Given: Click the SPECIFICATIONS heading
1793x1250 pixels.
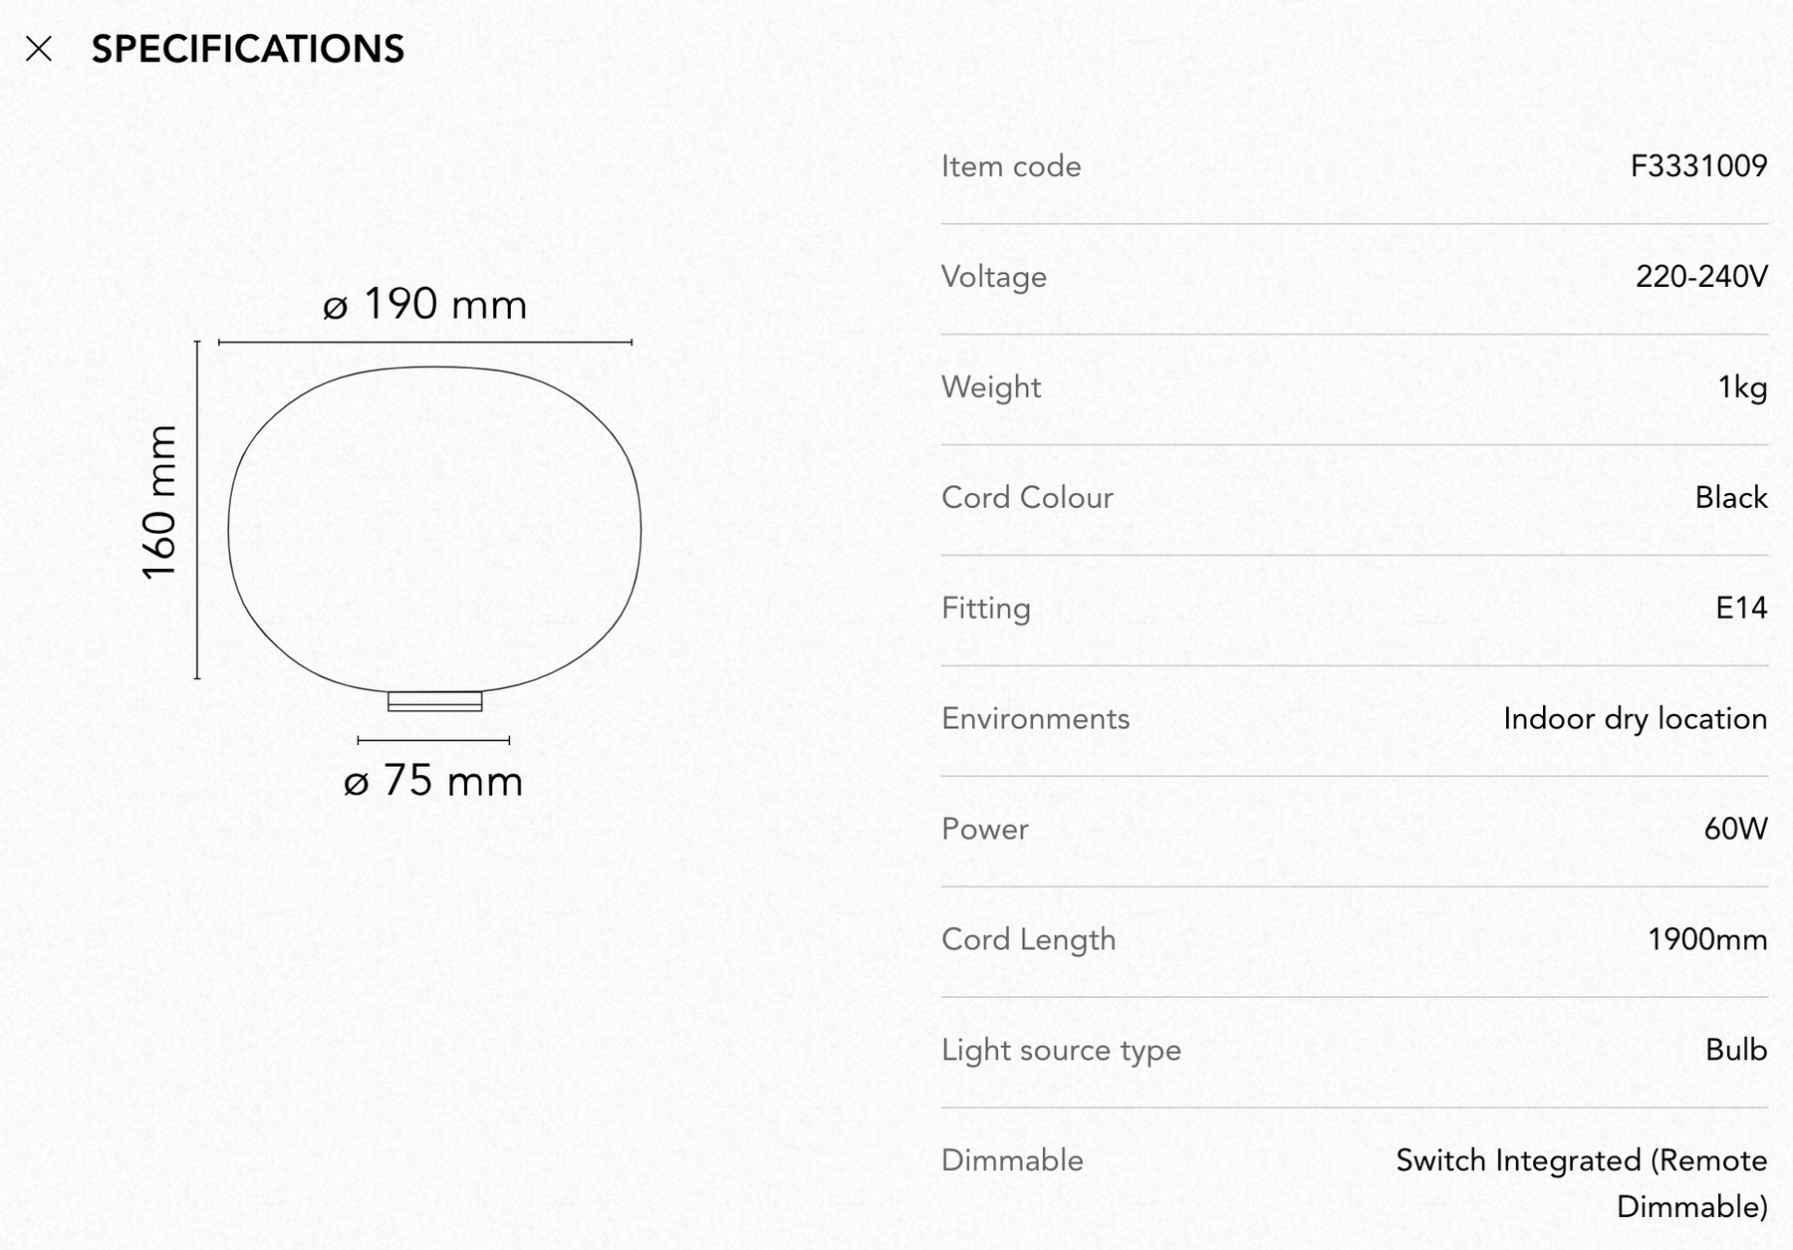Looking at the screenshot, I should pos(248,49).
